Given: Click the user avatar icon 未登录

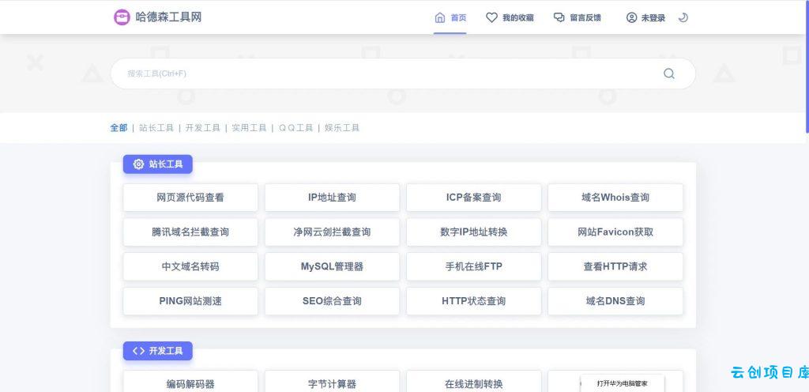Looking at the screenshot, I should coord(631,17).
